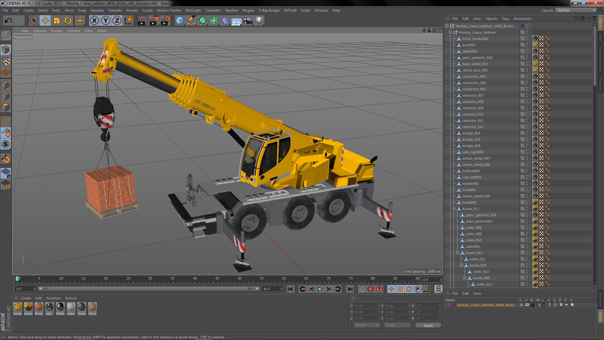Open the Scale mode dropdown
This screenshot has height=340, width=604.
click(397, 325)
